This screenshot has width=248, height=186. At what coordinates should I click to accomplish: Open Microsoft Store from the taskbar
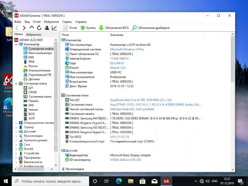[x=143, y=181]
